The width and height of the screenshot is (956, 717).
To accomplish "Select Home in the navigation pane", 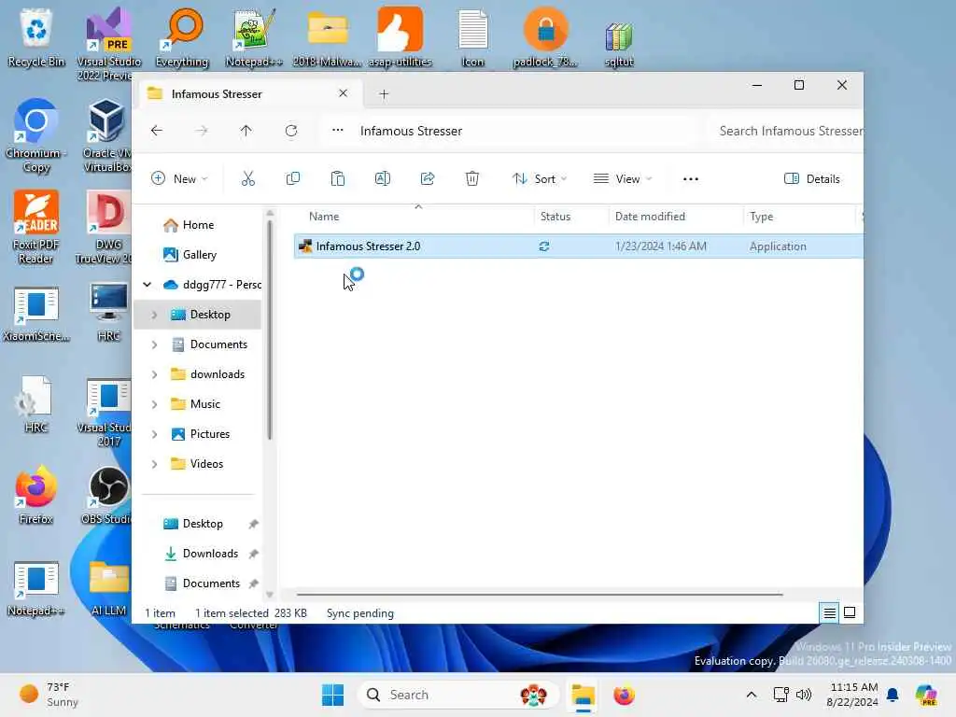I will pyautogui.click(x=198, y=225).
